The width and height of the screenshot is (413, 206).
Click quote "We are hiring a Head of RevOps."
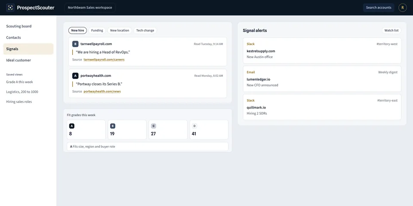(103, 52)
